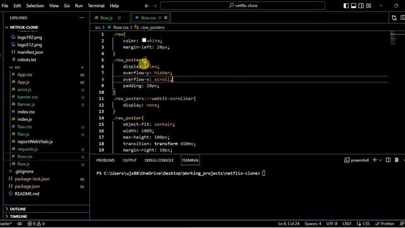Click the src breadcrumb segment
Image resolution: width=405 pixels, height=228 pixels.
[97, 27]
